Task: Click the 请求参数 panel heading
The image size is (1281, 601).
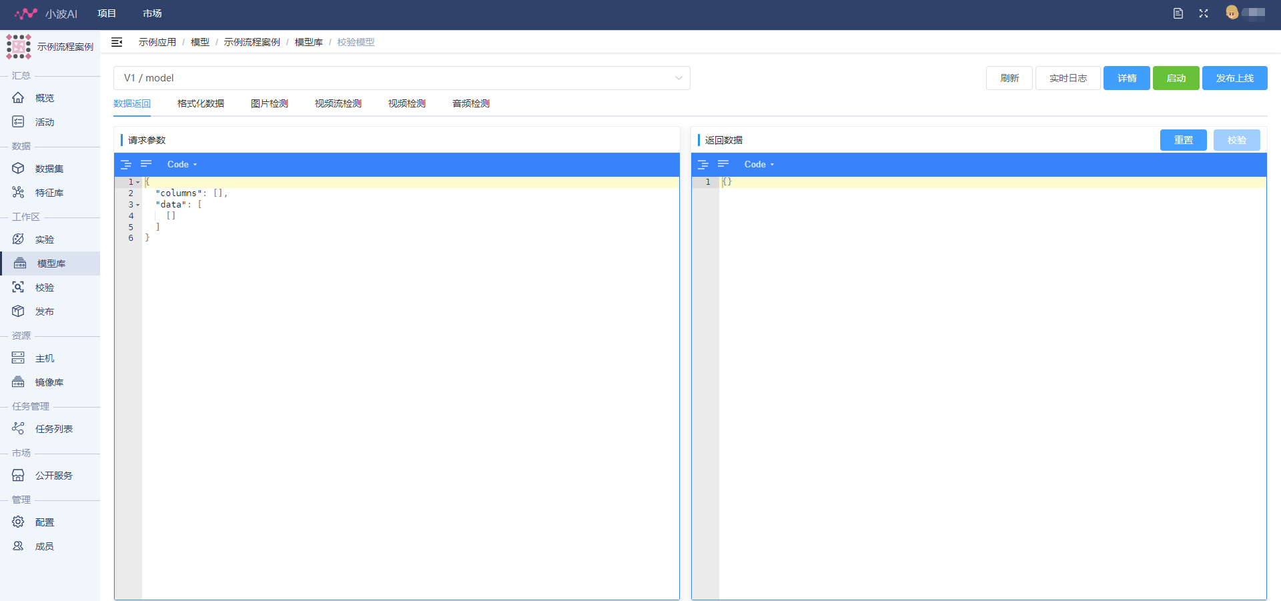Action: click(147, 140)
